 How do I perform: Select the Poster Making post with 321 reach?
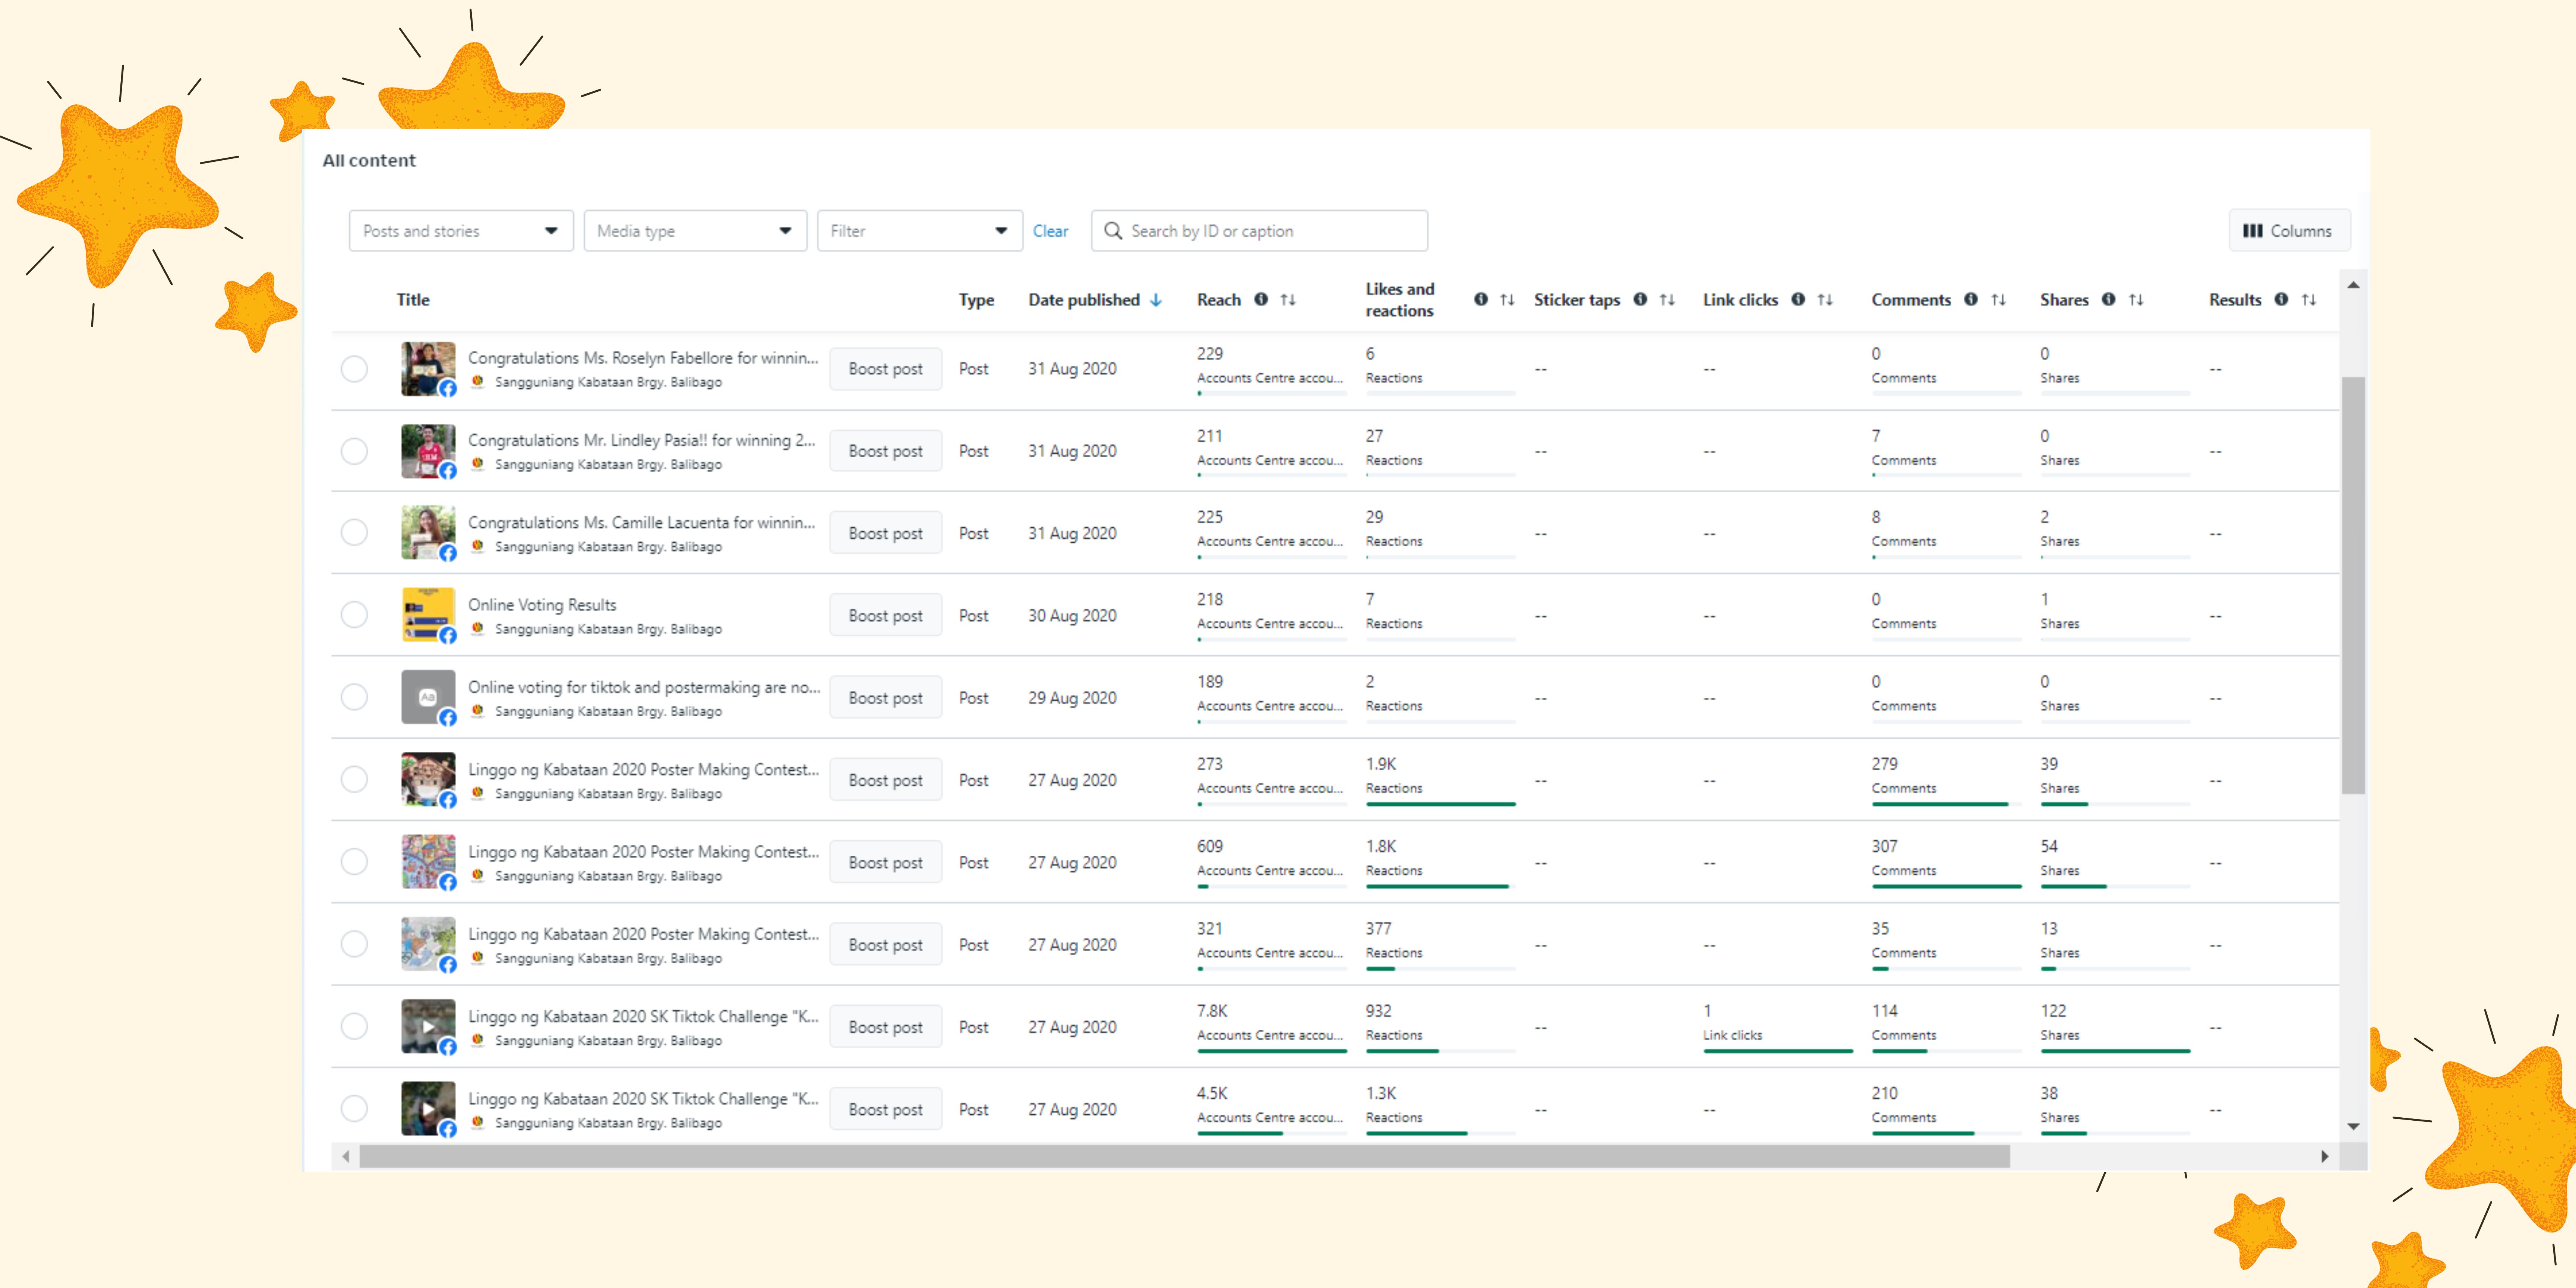354,944
